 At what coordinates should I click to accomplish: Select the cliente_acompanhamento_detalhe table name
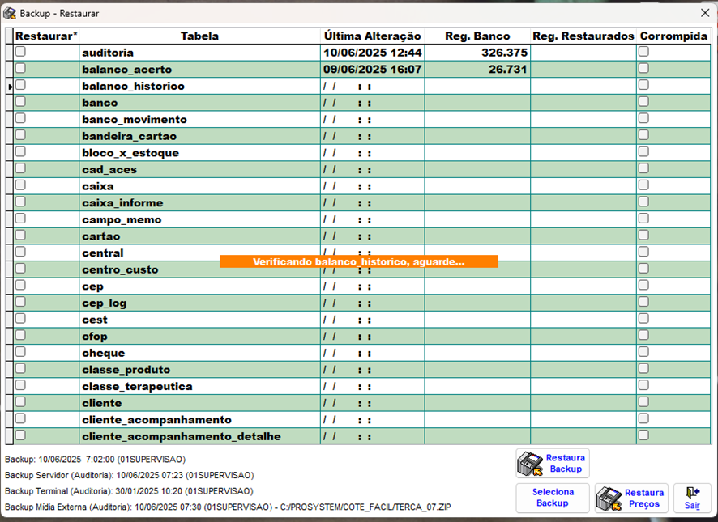[182, 436]
